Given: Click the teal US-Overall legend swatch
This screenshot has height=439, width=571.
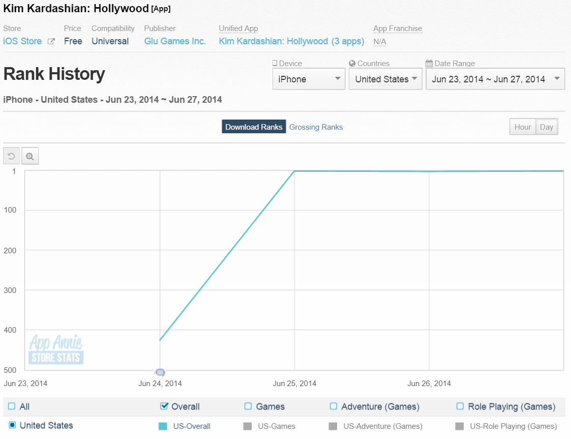Looking at the screenshot, I should tap(163, 426).
